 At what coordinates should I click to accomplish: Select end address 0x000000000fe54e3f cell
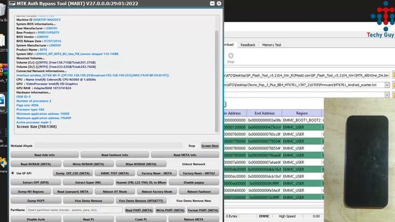click(264, 191)
